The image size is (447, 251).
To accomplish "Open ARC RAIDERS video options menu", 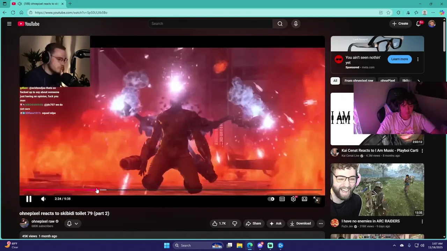I will pos(422,221).
